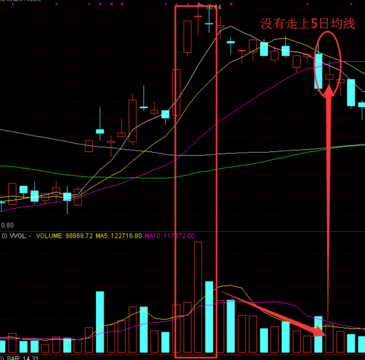Click the tallest hollow red volume bar

[x=198, y=297]
